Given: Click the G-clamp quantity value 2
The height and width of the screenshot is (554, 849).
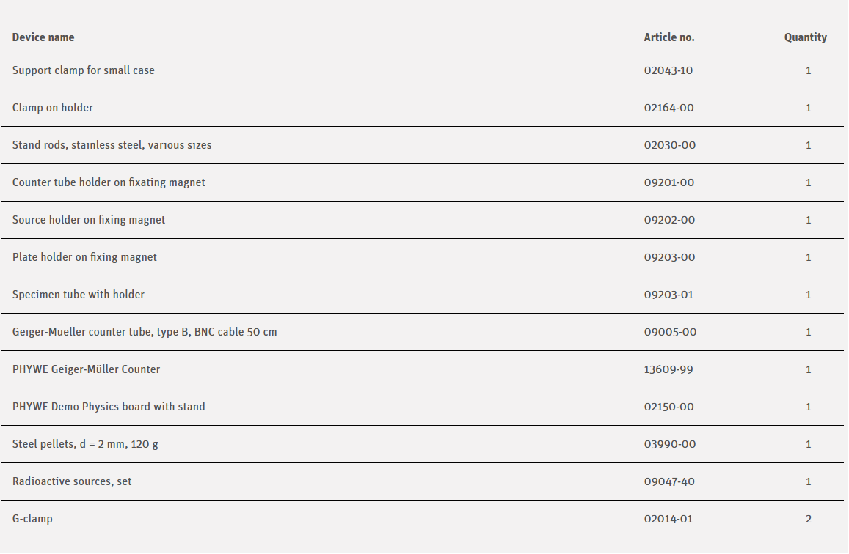Looking at the screenshot, I should coord(808,519).
